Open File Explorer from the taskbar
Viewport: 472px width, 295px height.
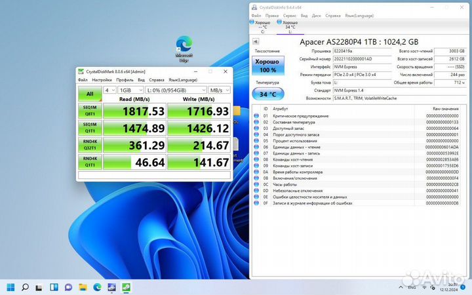(83, 287)
